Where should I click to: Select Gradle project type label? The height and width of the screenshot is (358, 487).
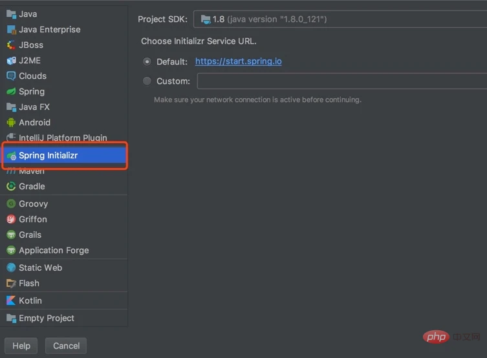(x=32, y=186)
